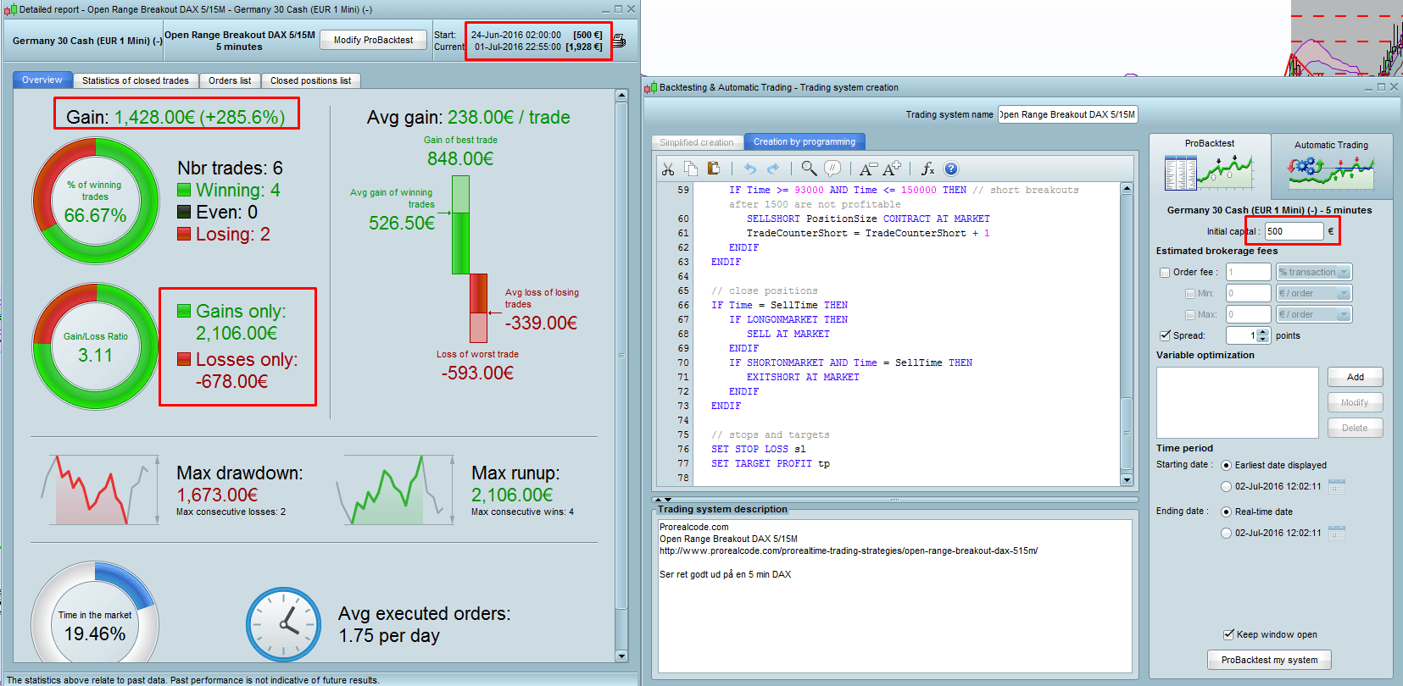The height and width of the screenshot is (686, 1403).
Task: Increase editor font size with A+ icon
Action: tap(892, 169)
